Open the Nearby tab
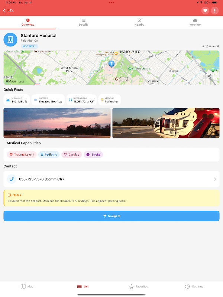This screenshot has width=223, height=297. [139, 22]
